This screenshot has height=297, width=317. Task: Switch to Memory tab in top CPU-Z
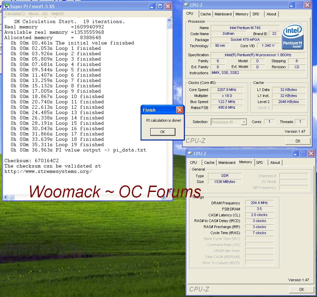tap(242, 14)
